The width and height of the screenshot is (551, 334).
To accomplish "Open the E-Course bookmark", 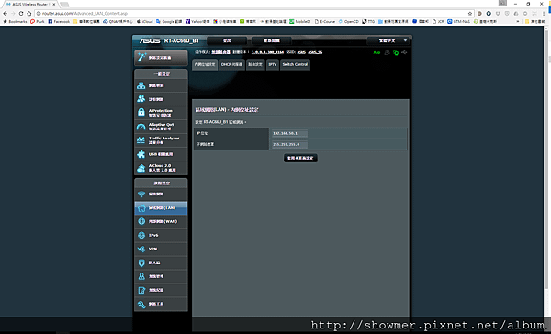I will tap(325, 21).
